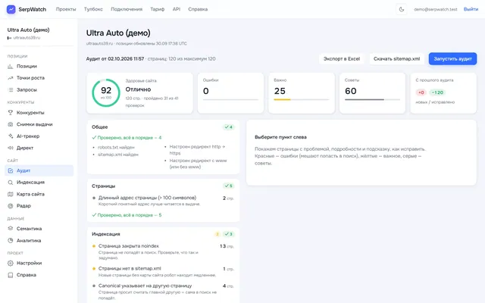485x303 pixels.
Task: Click the Снимки выдачи camera icon
Action: point(10,124)
